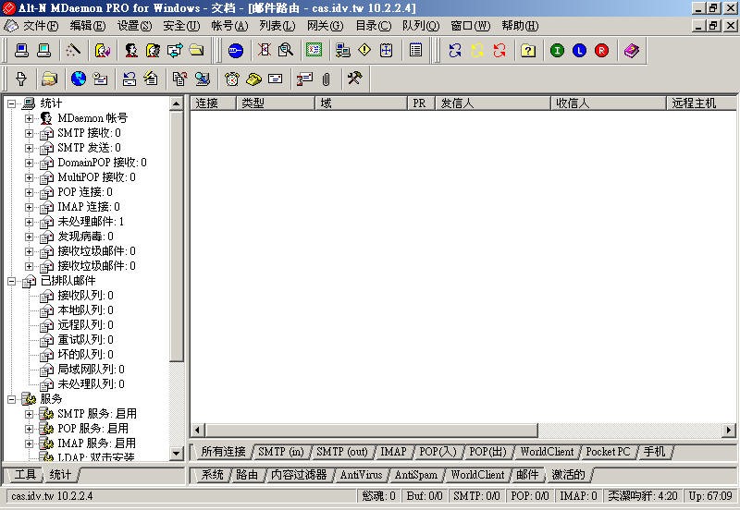
Task: Collapse the 已排队邮件 node
Action: (x=12, y=282)
